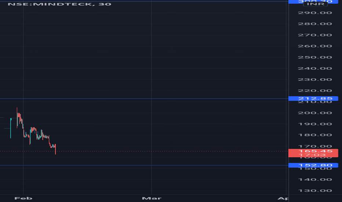Click the 180.00 price scale value
This screenshot has width=342, height=202.
tap(315, 135)
